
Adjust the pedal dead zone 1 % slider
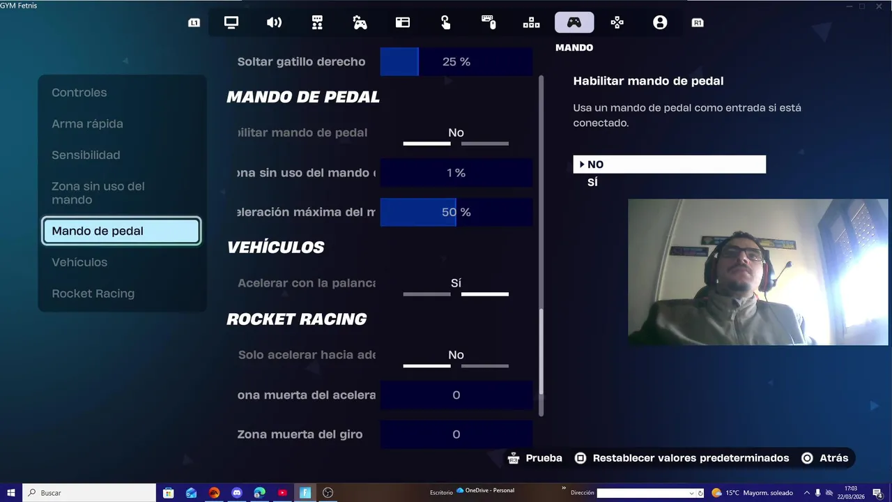[456, 172]
